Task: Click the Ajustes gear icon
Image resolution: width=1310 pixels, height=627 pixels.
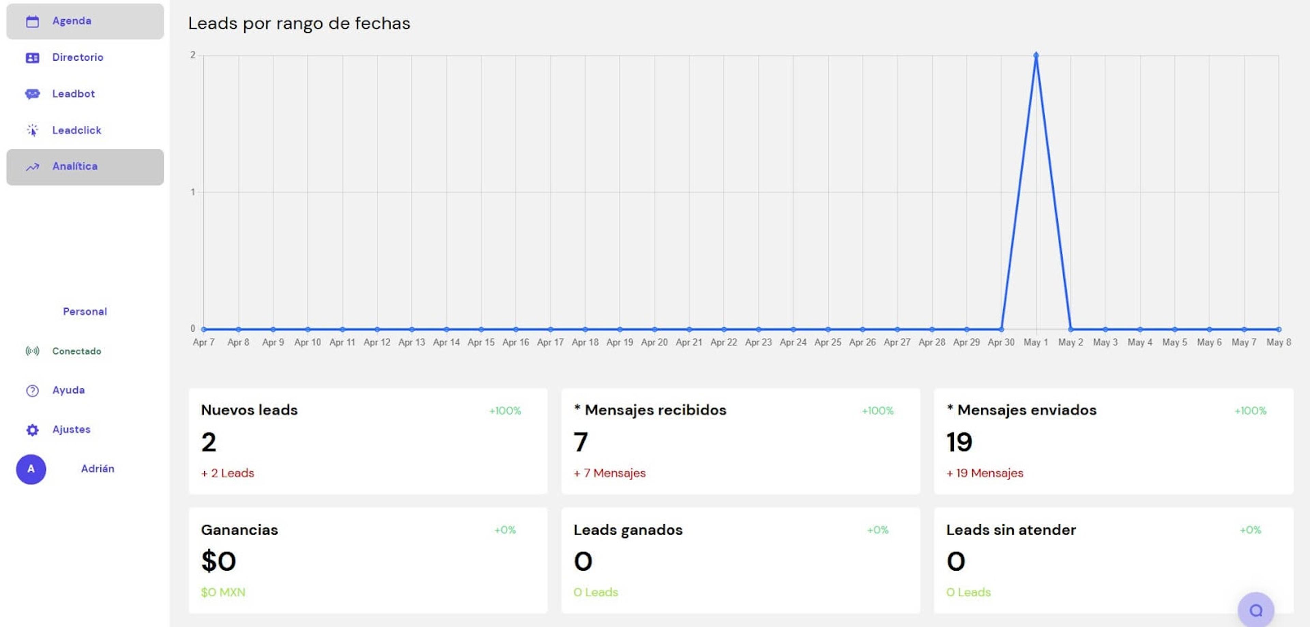Action: 32,430
